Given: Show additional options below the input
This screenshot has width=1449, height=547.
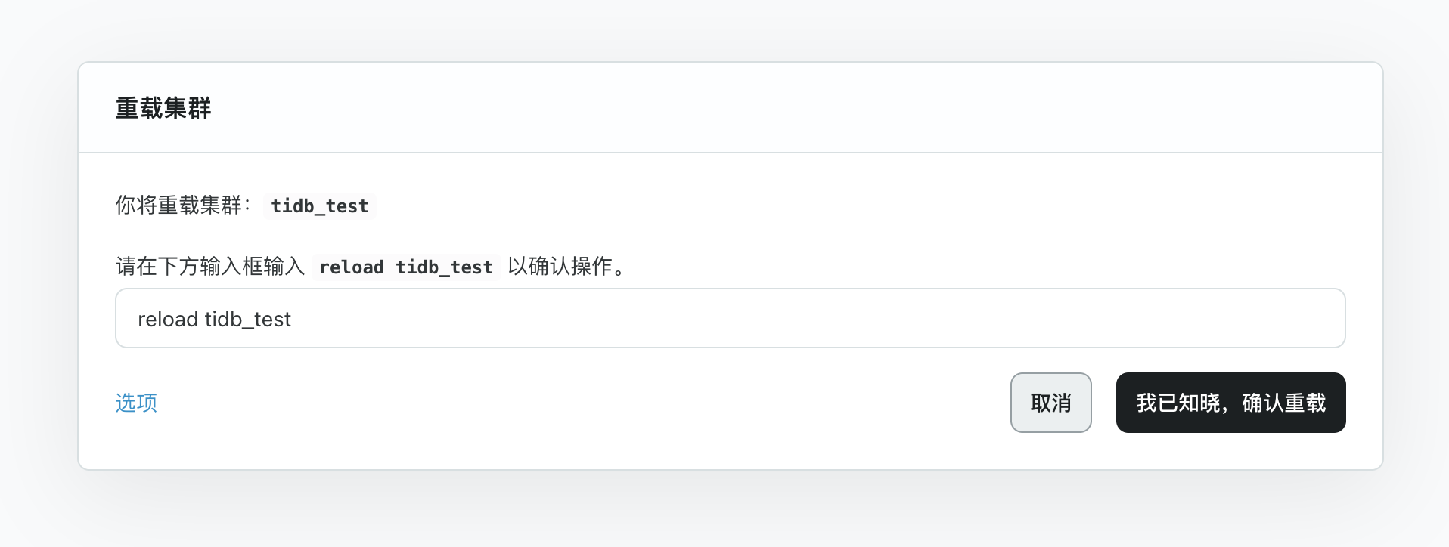Looking at the screenshot, I should (x=136, y=403).
